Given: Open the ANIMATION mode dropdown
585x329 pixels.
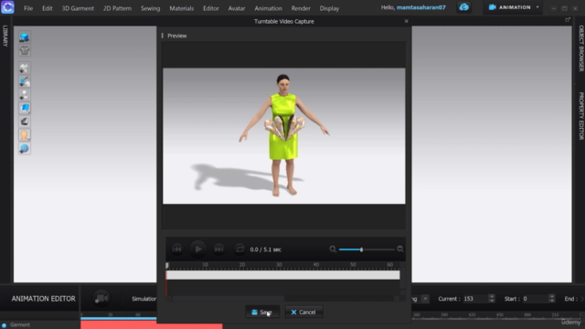Looking at the screenshot, I should tap(537, 7).
